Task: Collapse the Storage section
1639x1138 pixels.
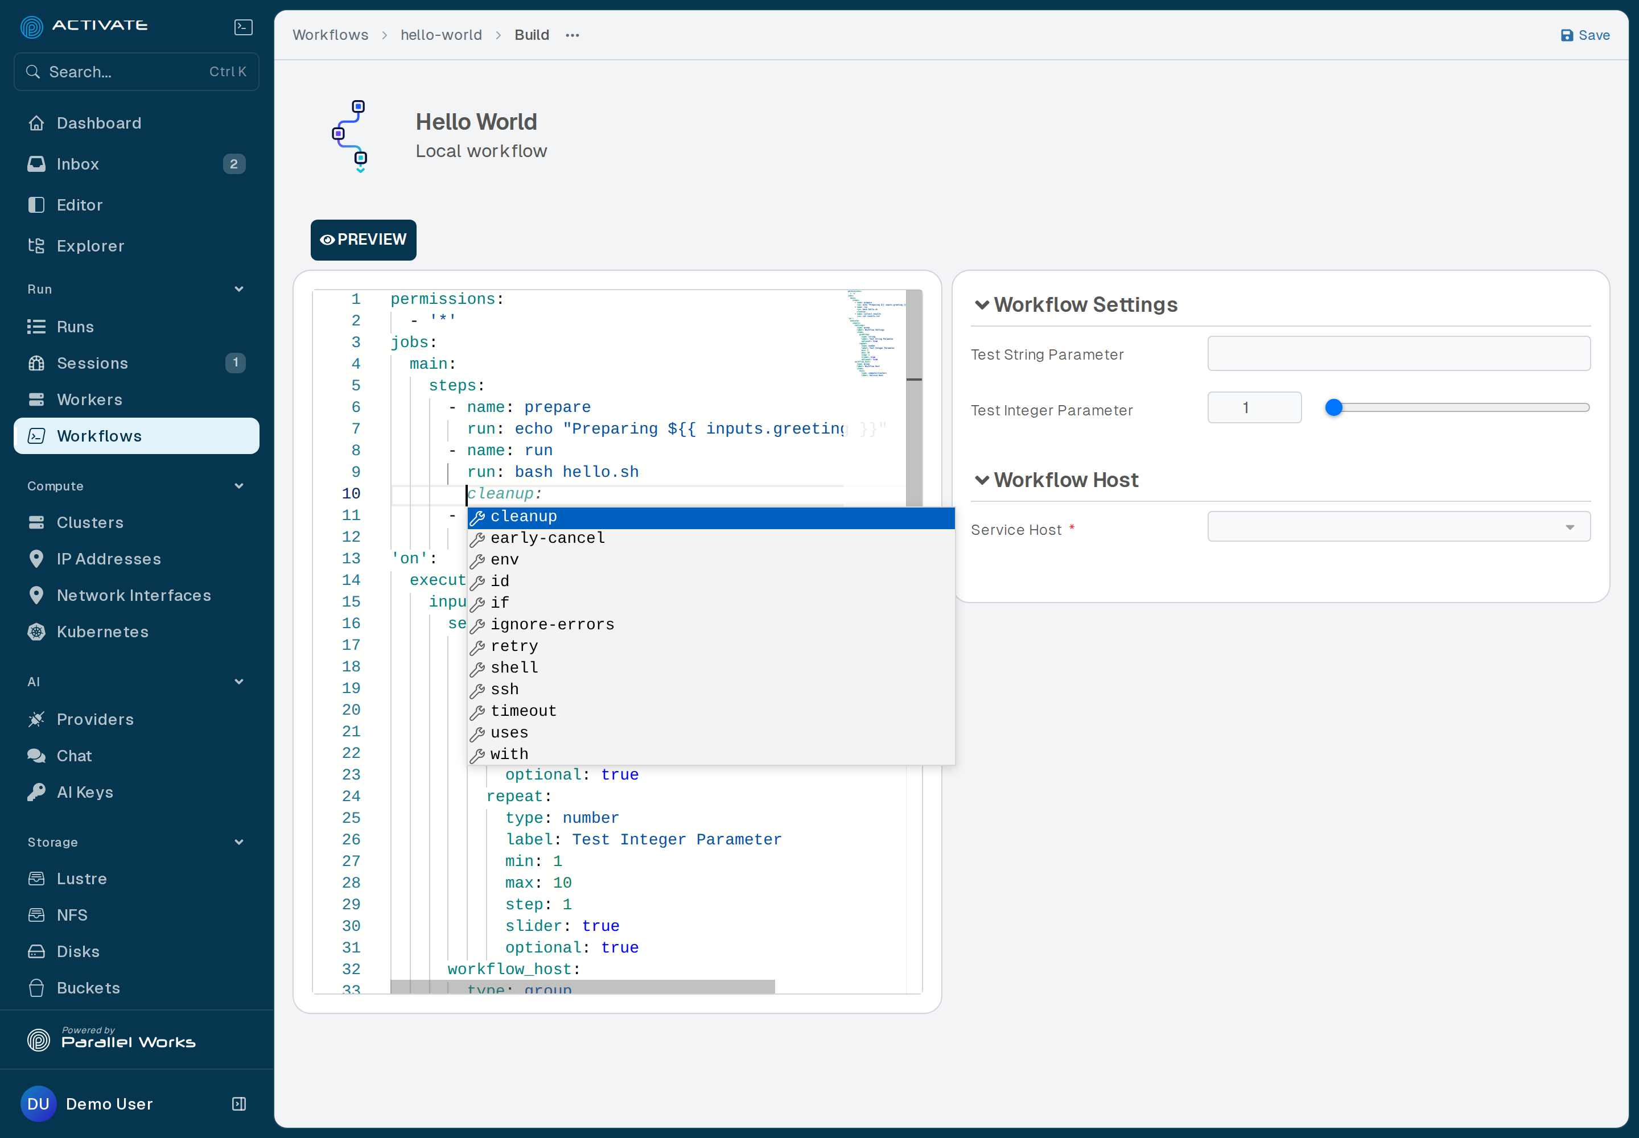Action: [239, 842]
